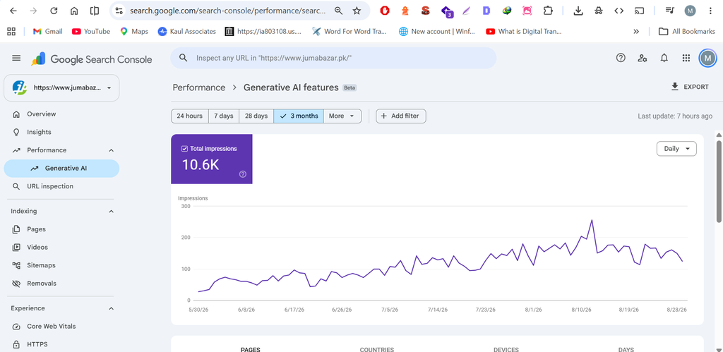Select the 28 days date range
This screenshot has height=352, width=723.
(256, 116)
